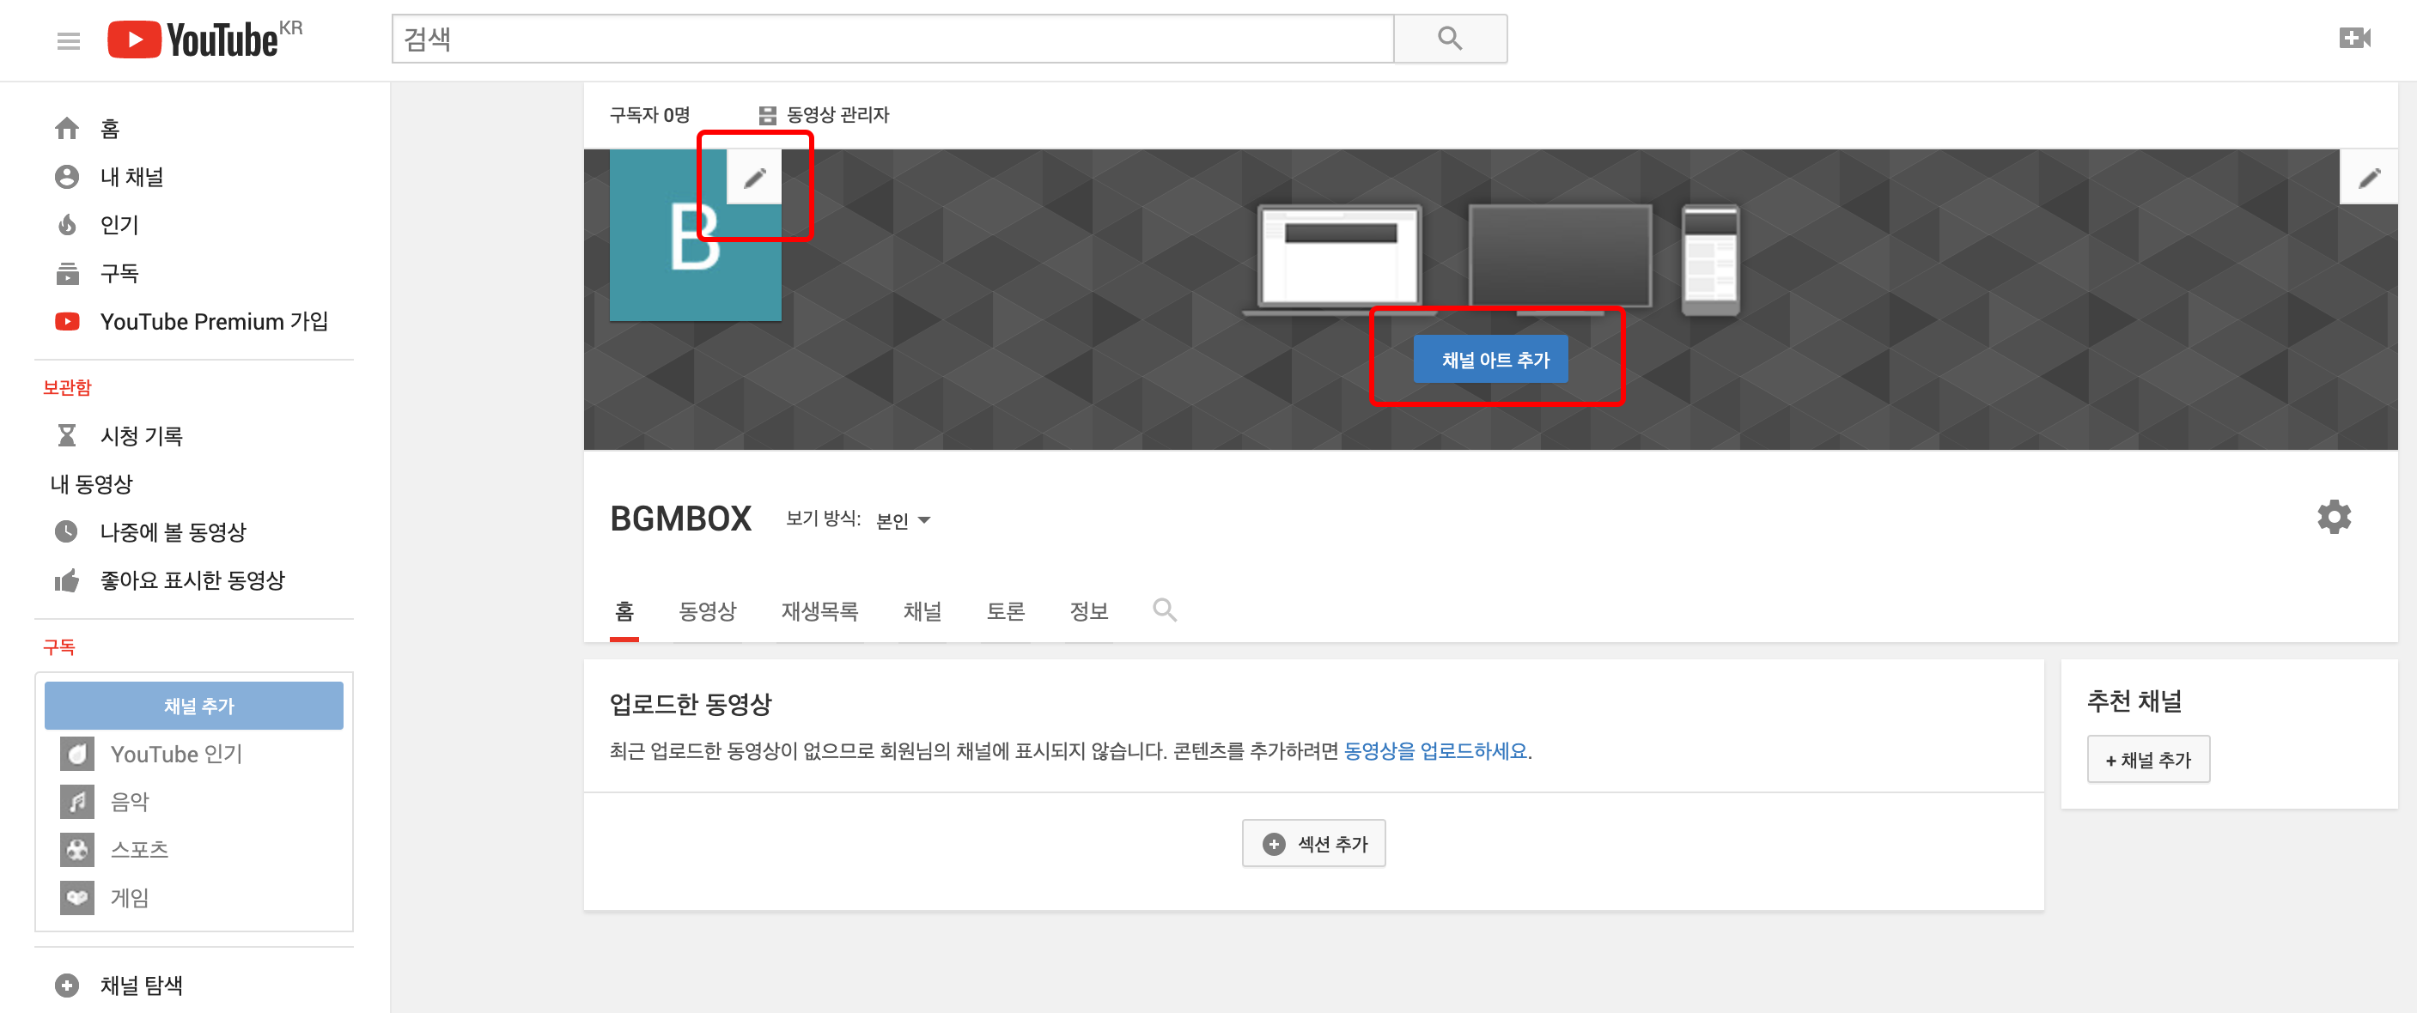Click the 채널 아트 추가 button

[1490, 359]
